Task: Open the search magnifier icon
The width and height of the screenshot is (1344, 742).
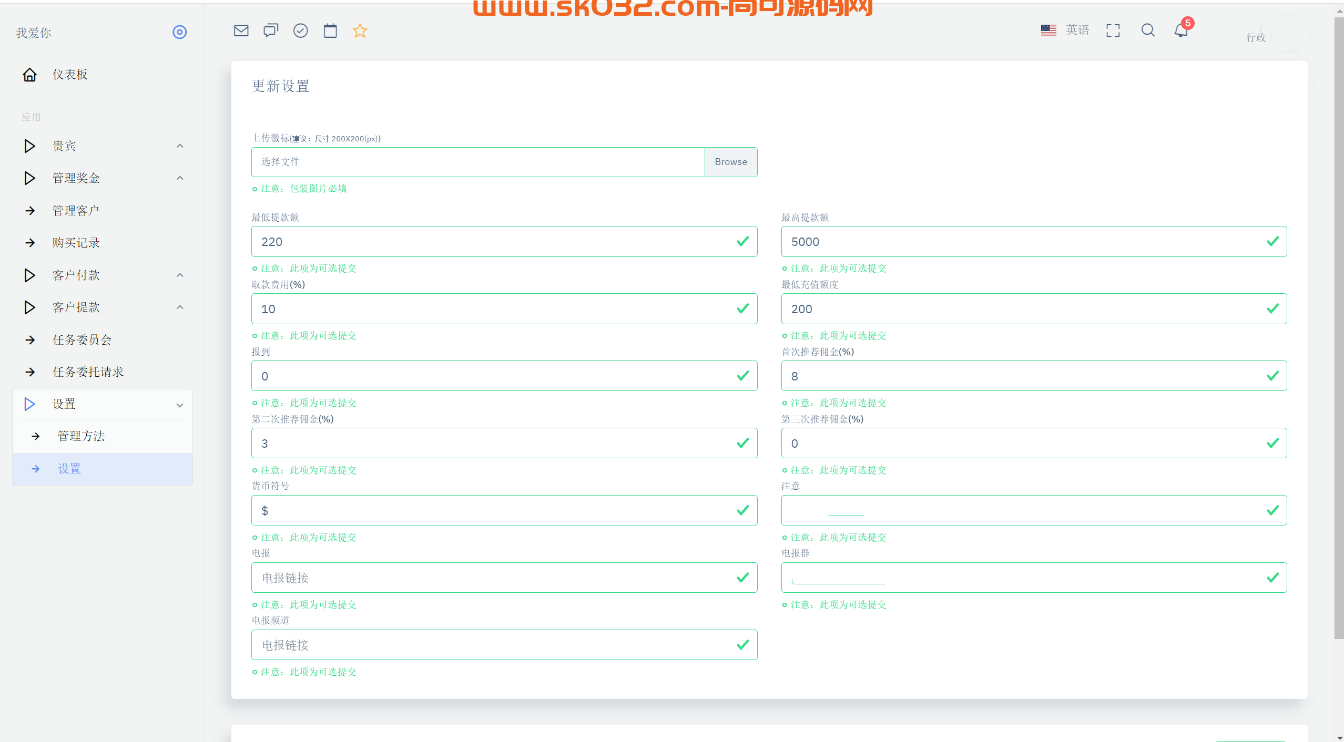Action: click(x=1148, y=30)
